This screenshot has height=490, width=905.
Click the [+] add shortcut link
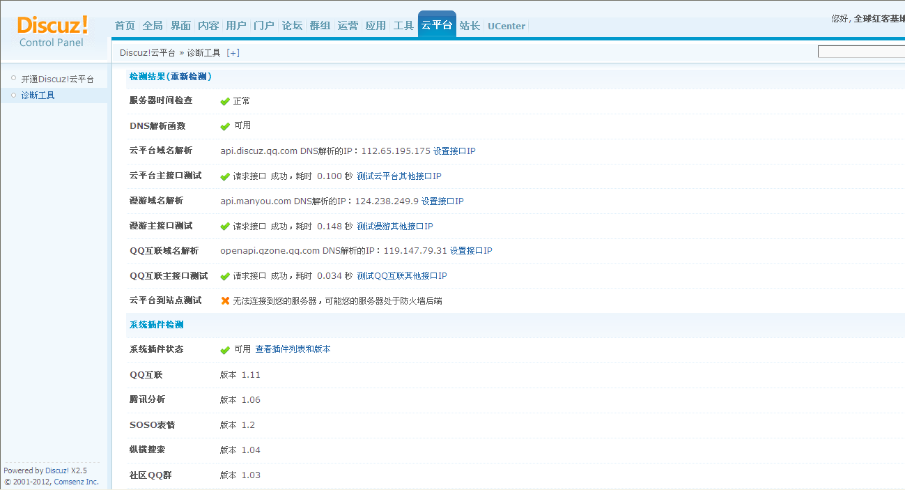tap(233, 52)
